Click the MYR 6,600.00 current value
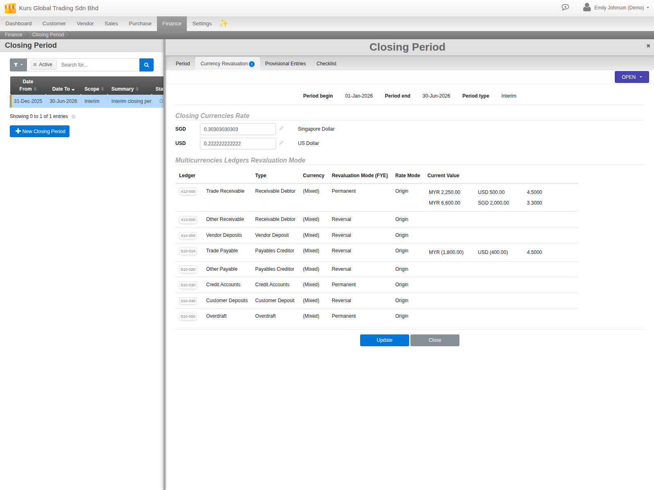The image size is (654, 490). pyautogui.click(x=444, y=203)
